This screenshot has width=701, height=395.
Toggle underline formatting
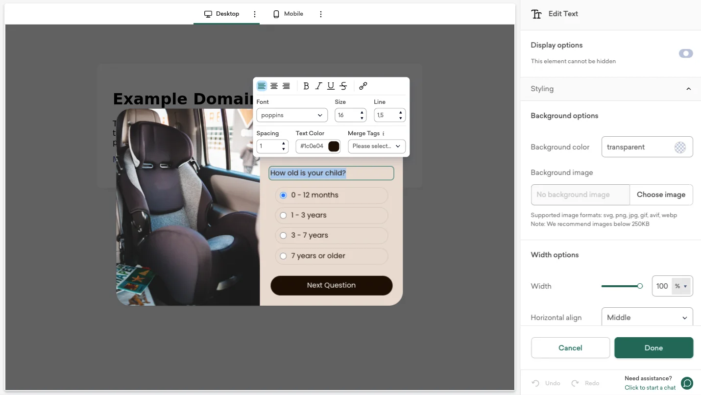(331, 86)
